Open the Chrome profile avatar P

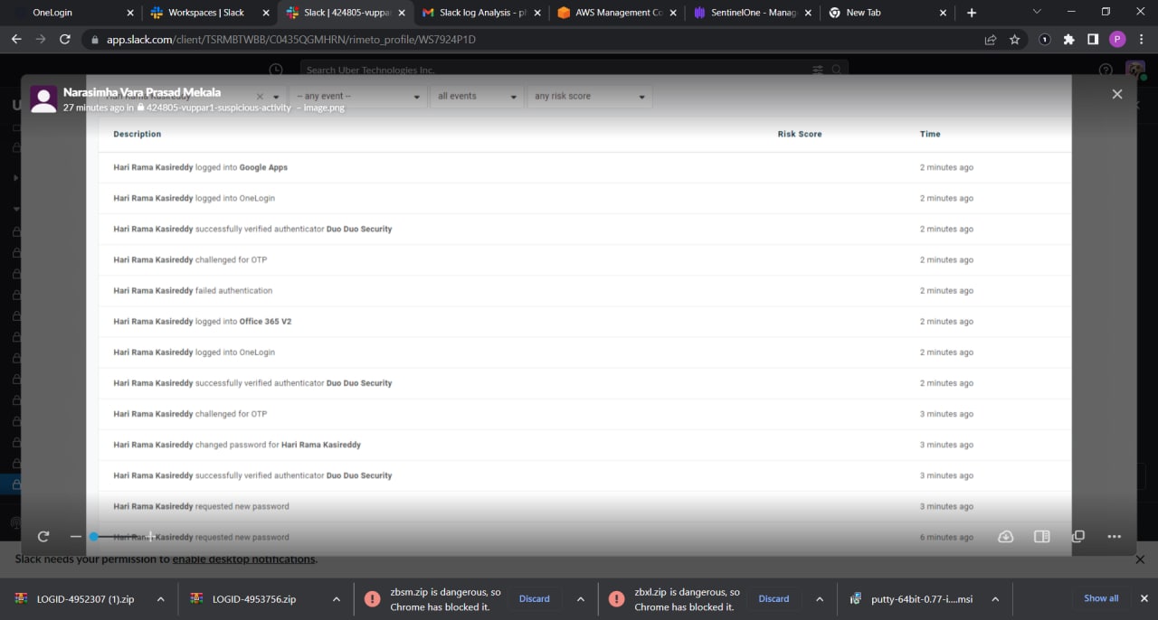(1117, 40)
